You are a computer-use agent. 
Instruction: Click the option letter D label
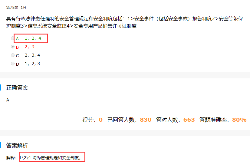[17, 64]
